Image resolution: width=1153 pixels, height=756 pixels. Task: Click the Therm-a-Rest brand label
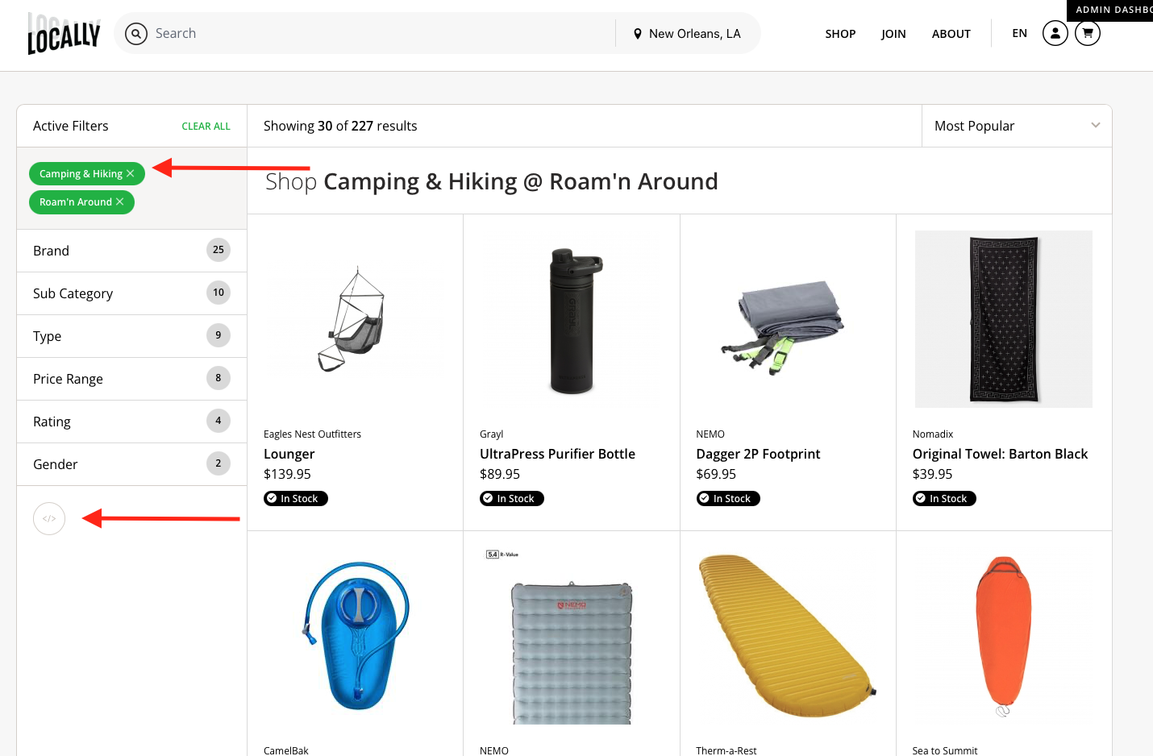[x=726, y=750]
